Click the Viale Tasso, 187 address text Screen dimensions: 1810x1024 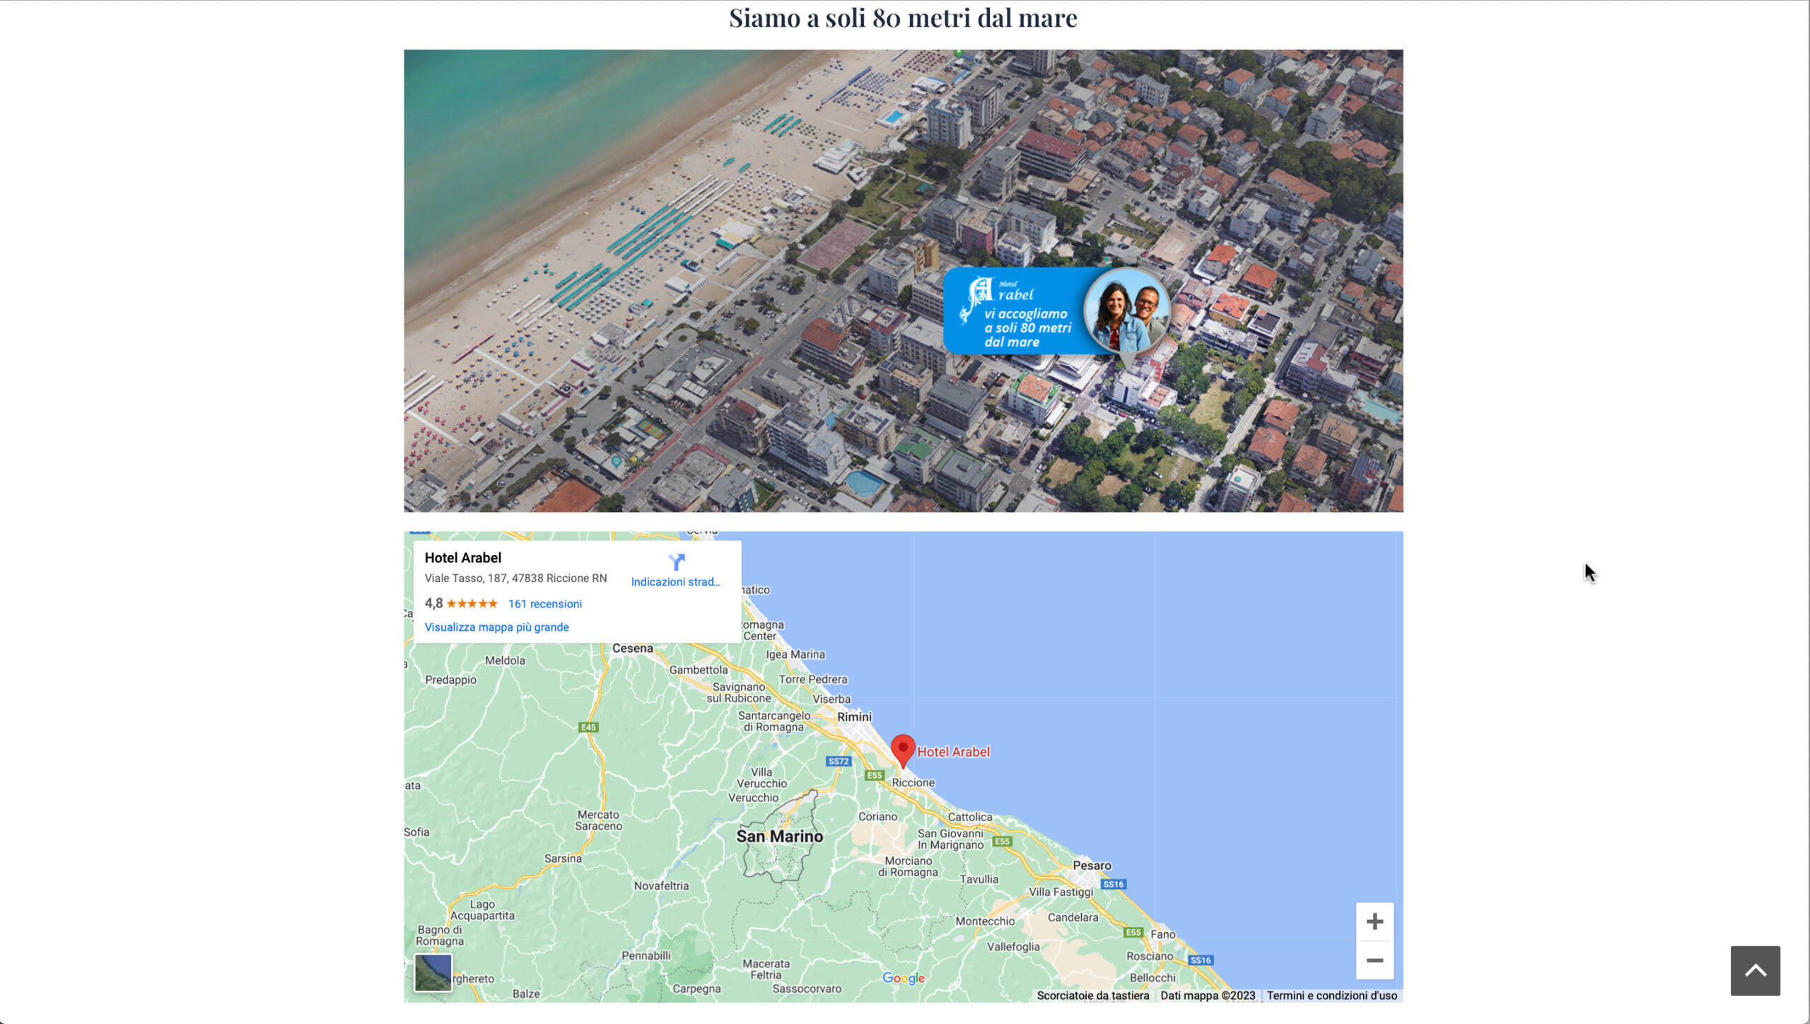point(515,578)
